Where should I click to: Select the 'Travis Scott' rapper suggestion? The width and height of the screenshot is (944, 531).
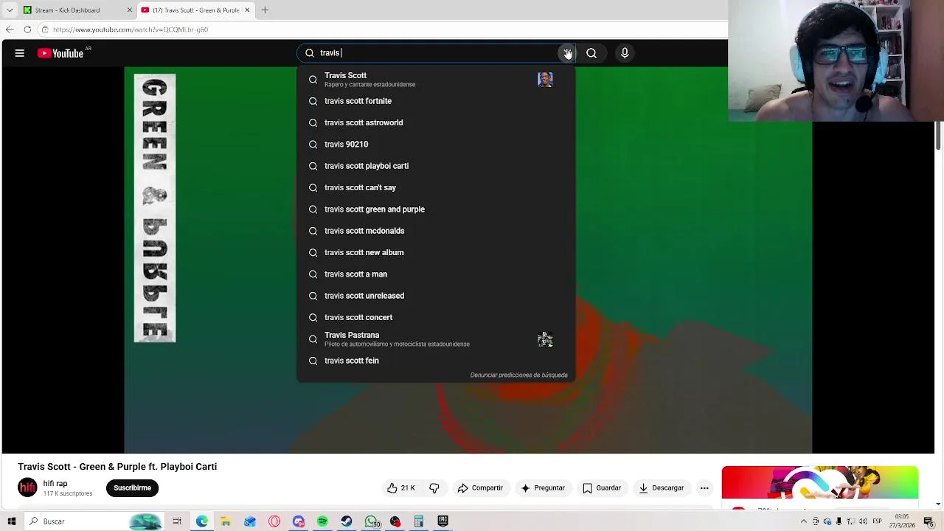pyautogui.click(x=435, y=79)
